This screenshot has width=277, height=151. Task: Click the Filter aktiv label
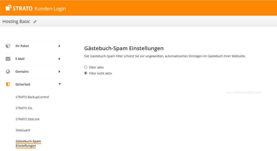pos(97,67)
